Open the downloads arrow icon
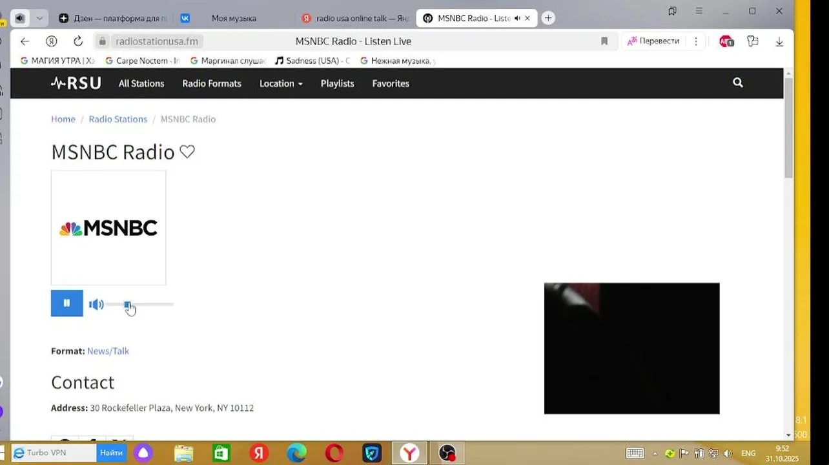The width and height of the screenshot is (829, 465). [779, 41]
